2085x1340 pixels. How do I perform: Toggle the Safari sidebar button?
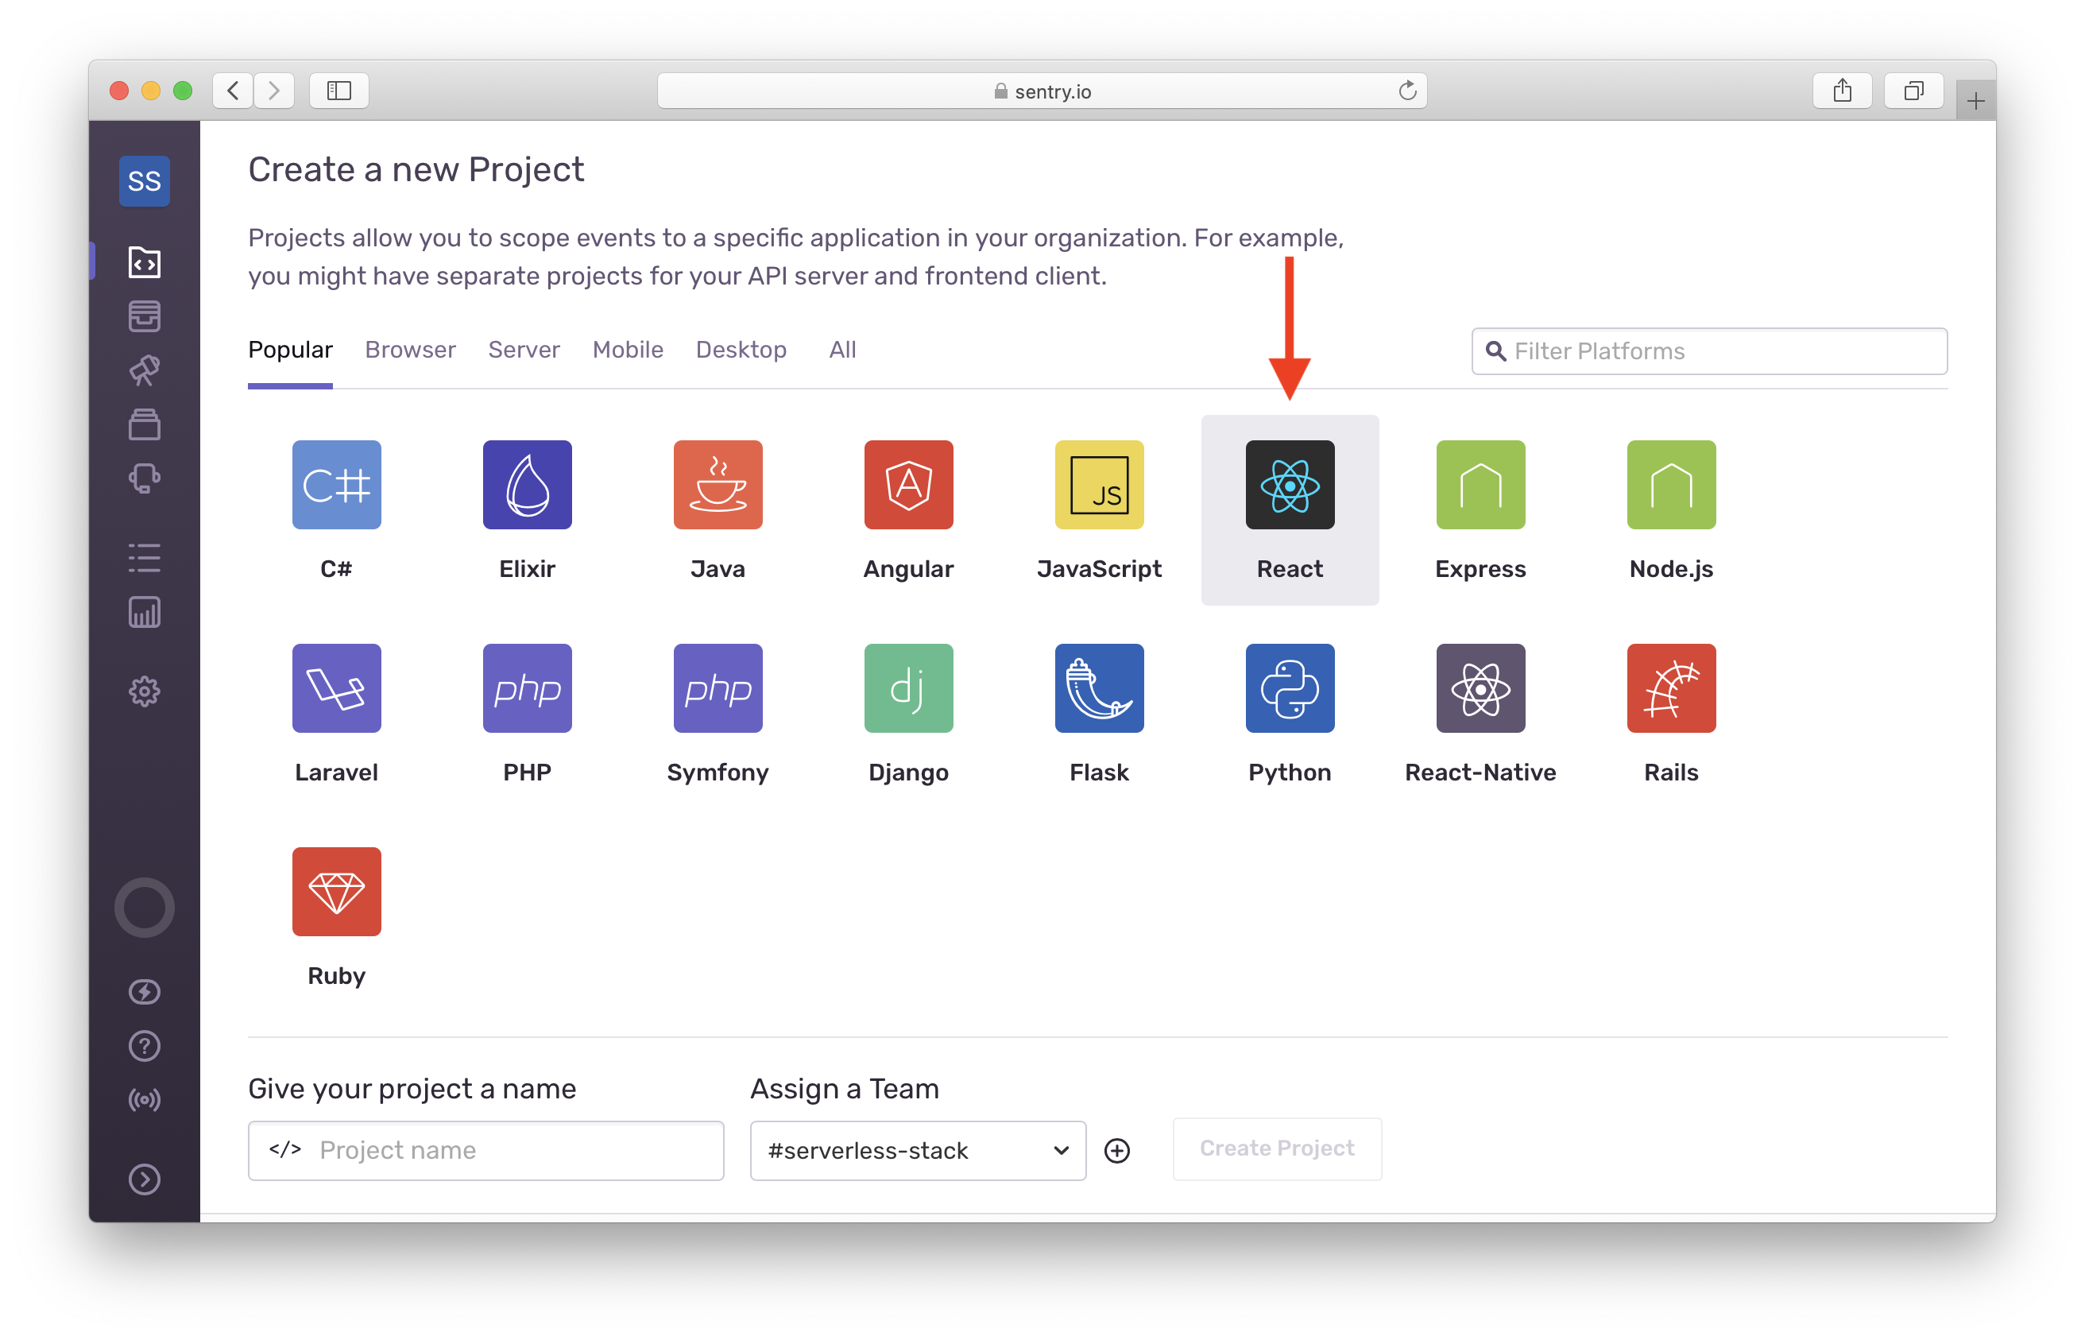coord(339,91)
